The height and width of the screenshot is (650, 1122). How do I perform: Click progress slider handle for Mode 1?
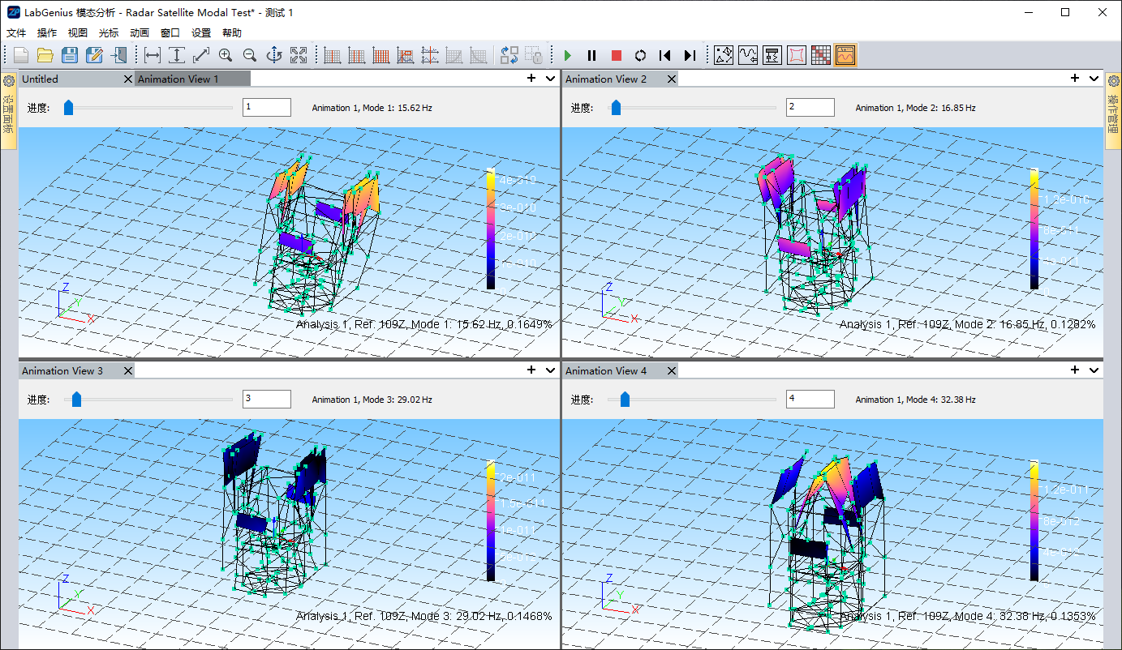click(68, 107)
